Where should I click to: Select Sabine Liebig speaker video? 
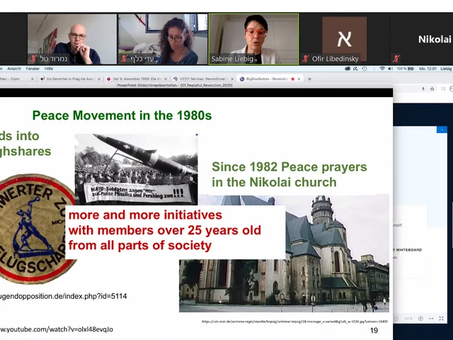click(253, 39)
